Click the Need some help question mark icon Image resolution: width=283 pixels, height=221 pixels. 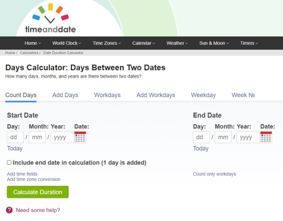(x=9, y=210)
